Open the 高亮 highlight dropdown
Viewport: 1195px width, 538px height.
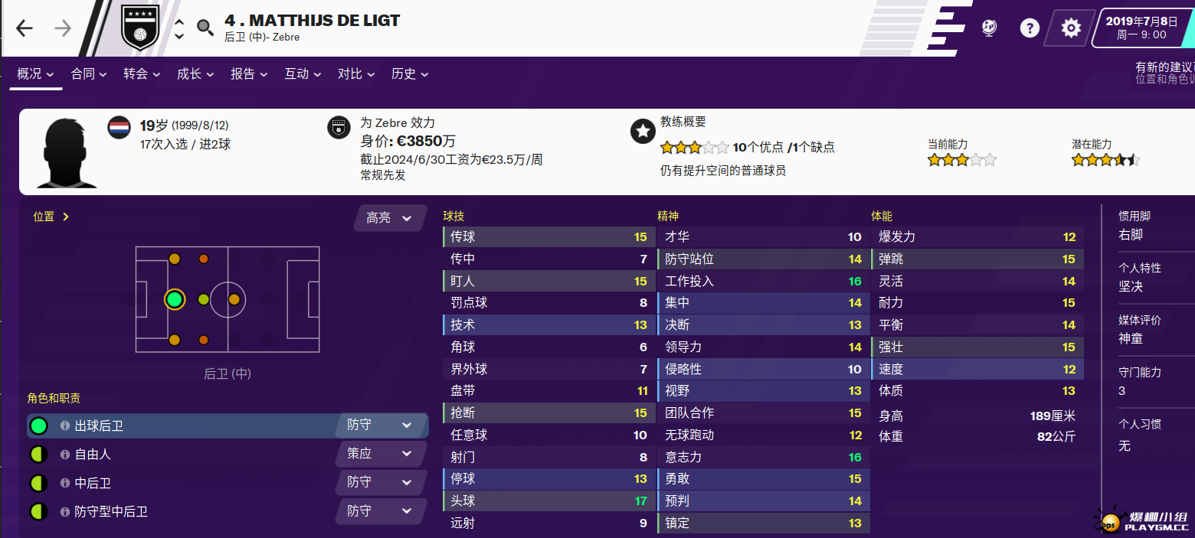(389, 218)
